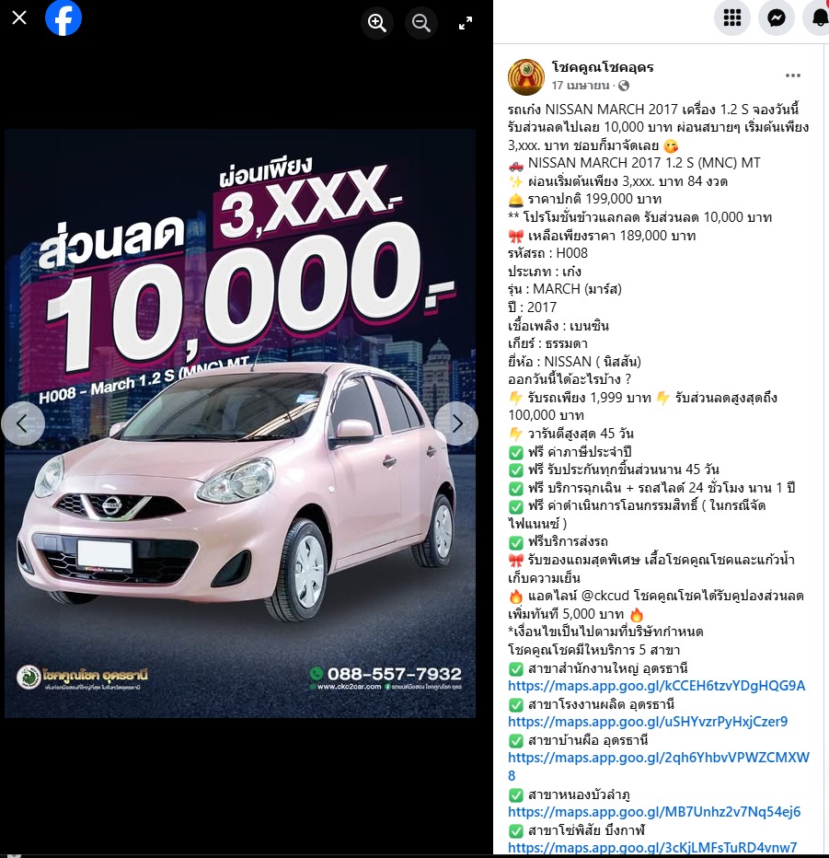Open โชคคูณโชคอุดร page profile picture
This screenshot has height=858, width=829.
click(526, 77)
